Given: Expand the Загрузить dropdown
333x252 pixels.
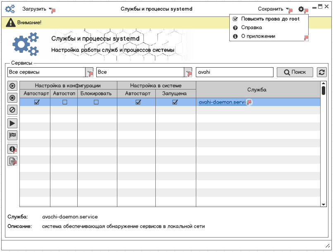Looking at the screenshot, I should tap(51, 9).
